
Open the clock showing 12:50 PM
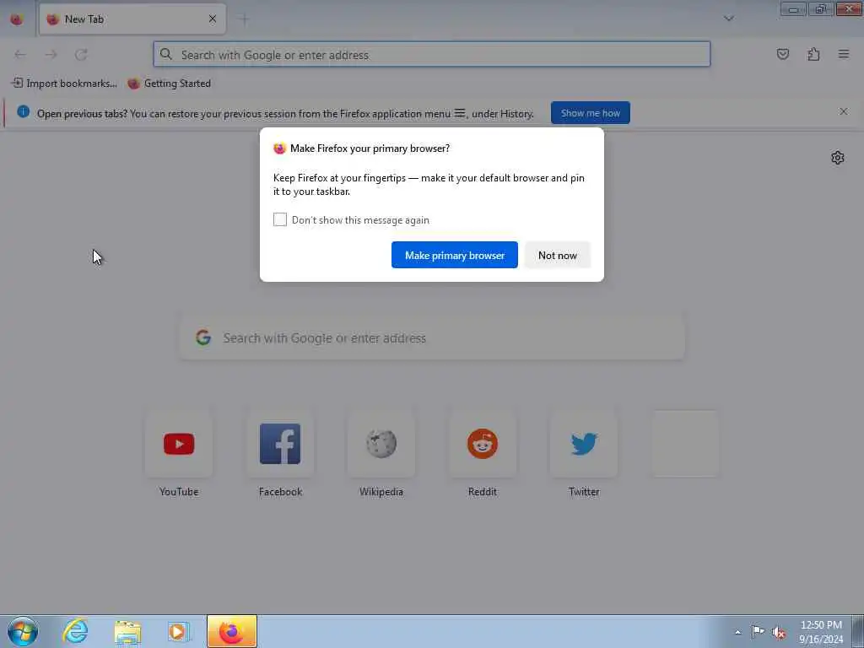coord(821,631)
